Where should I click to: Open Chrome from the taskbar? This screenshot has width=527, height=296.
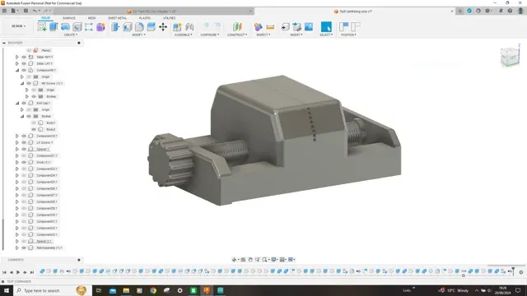[153, 290]
